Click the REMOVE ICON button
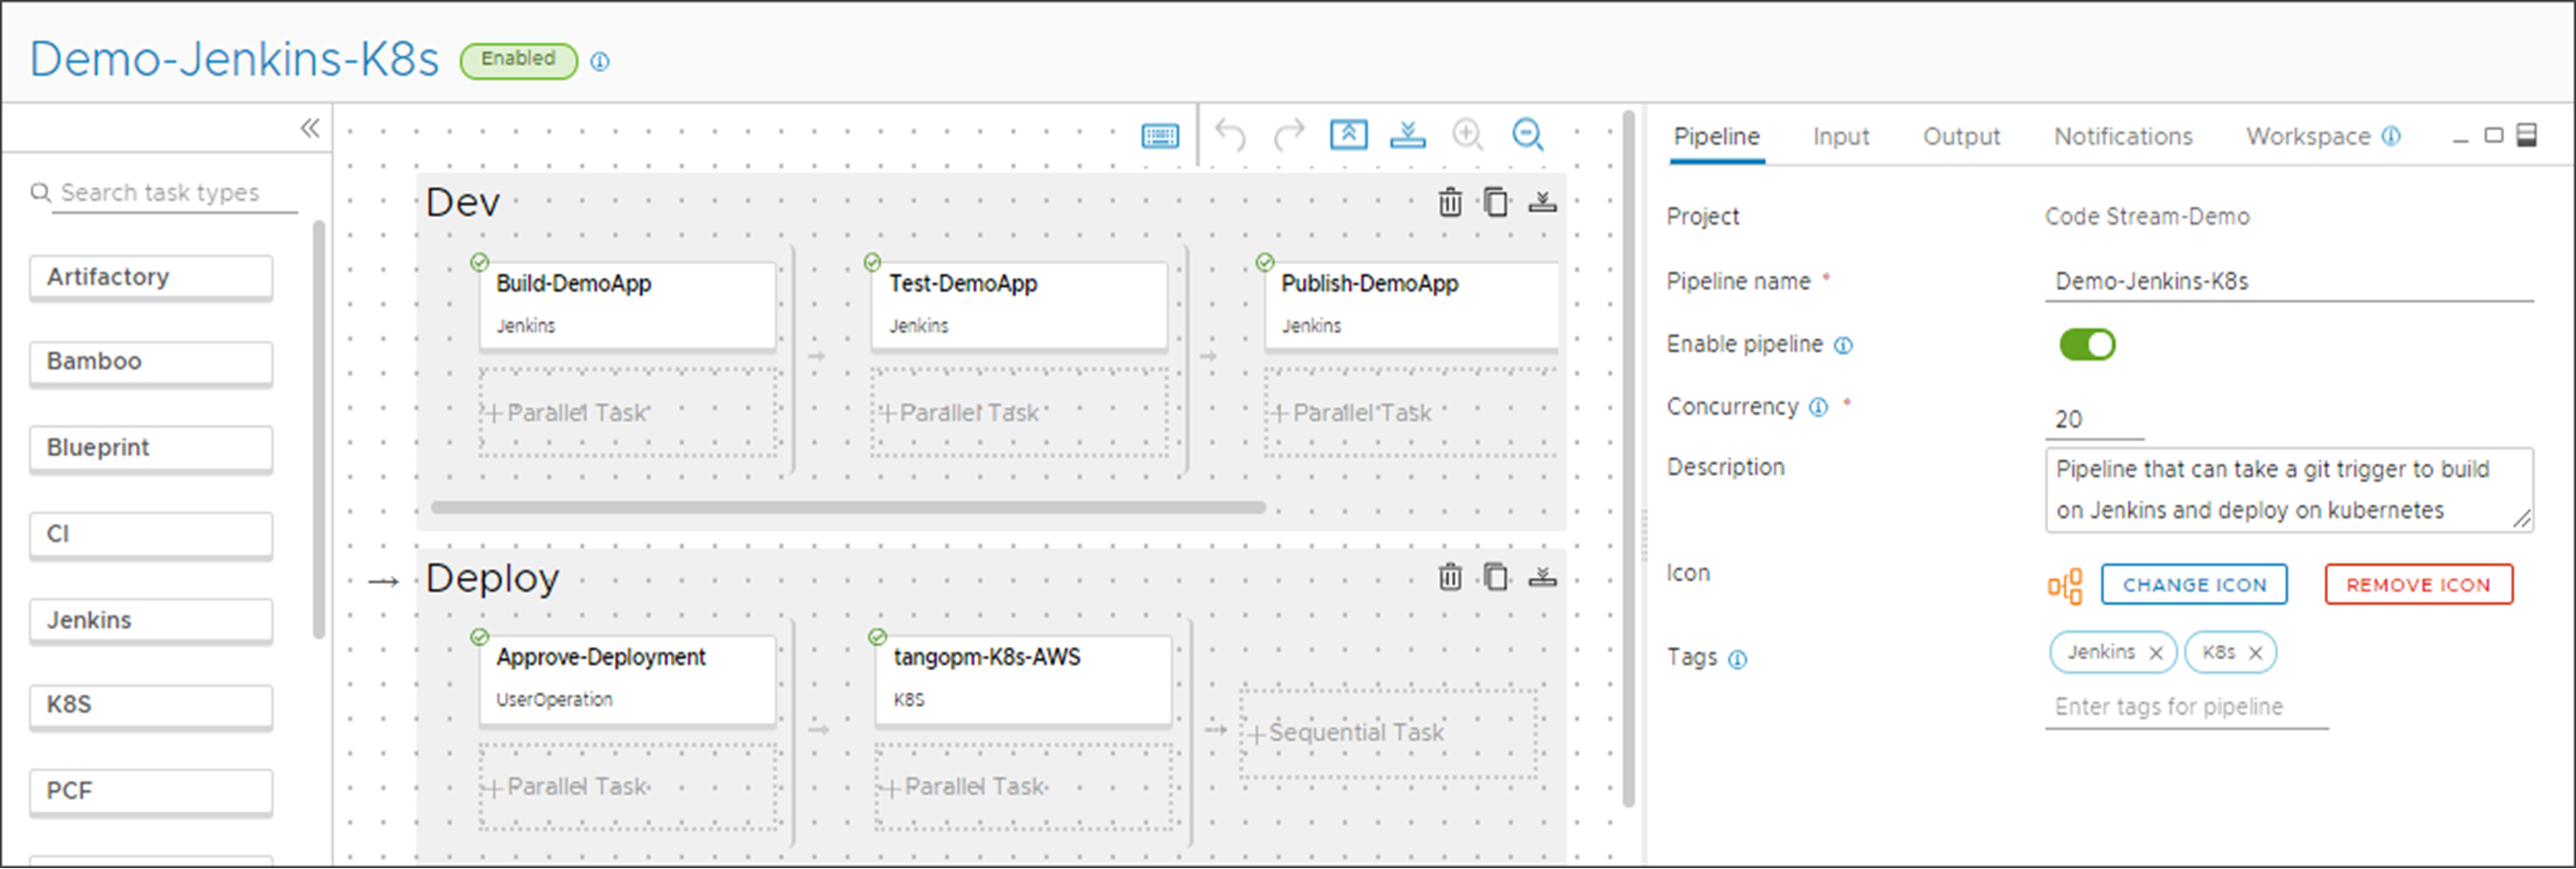Viewport: 2576px width, 869px height. (x=2417, y=586)
